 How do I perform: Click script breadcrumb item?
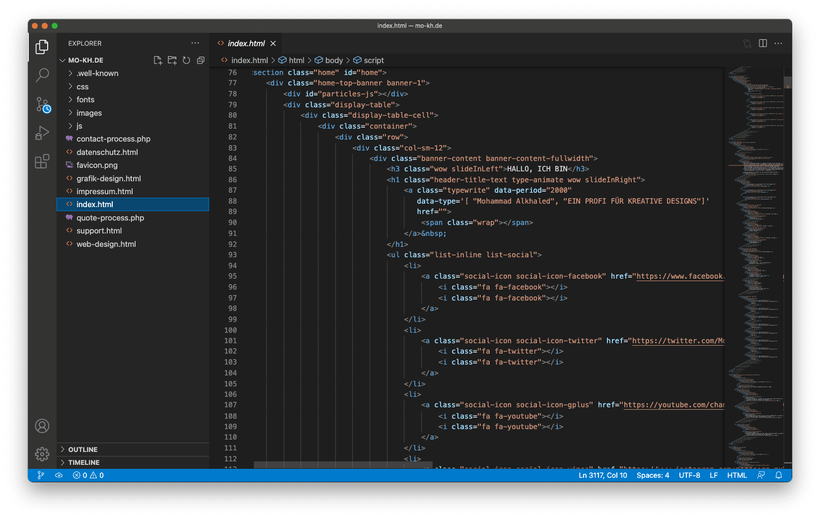coord(369,60)
